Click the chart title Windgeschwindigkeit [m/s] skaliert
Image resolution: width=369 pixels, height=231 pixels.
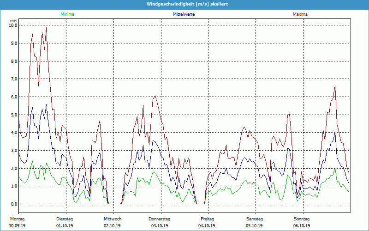click(187, 4)
